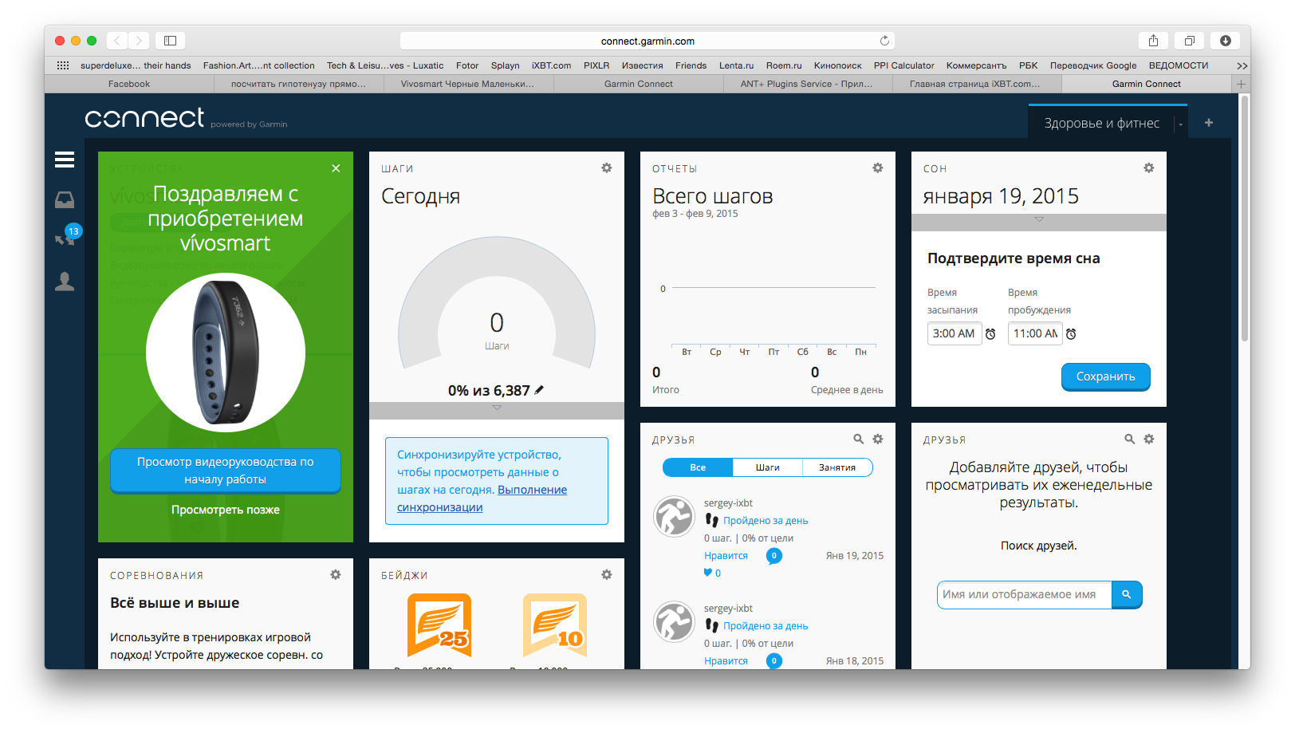Expand Сон widget date arrow bar
Image resolution: width=1295 pixels, height=733 pixels.
pos(1038,222)
